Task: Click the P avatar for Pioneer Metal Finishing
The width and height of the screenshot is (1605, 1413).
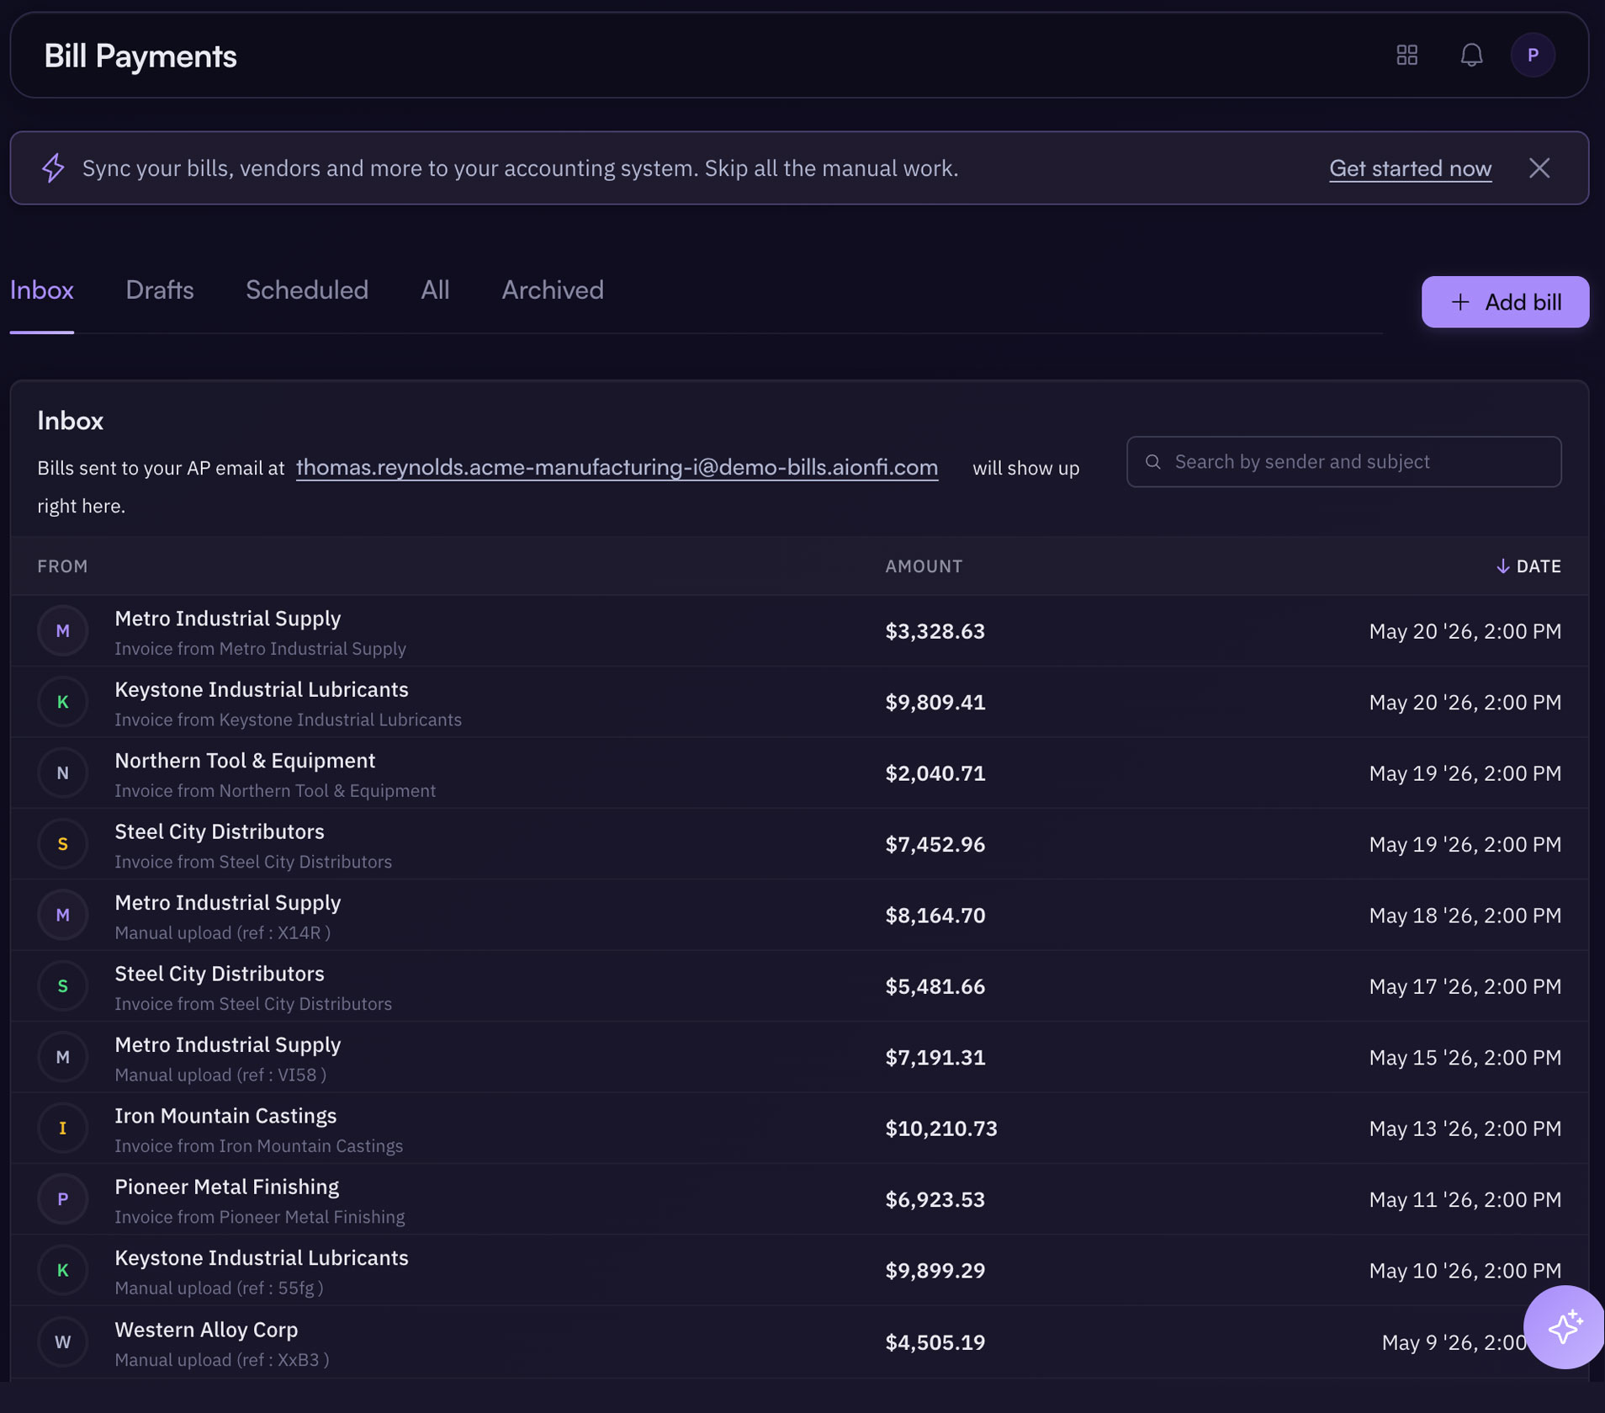Action: (63, 1199)
